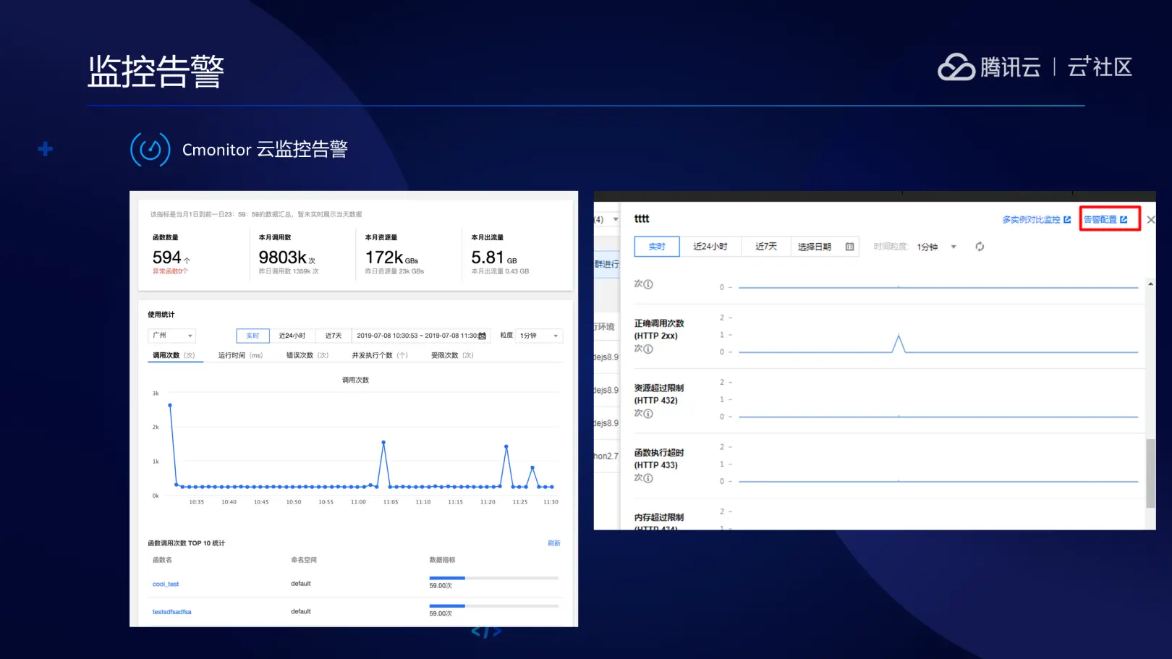Click the blue plus icon on the slide
1172x659 pixels.
(45, 149)
